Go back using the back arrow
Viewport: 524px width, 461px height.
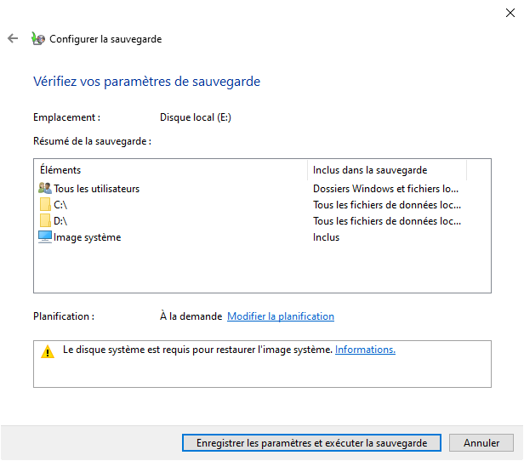click(13, 38)
